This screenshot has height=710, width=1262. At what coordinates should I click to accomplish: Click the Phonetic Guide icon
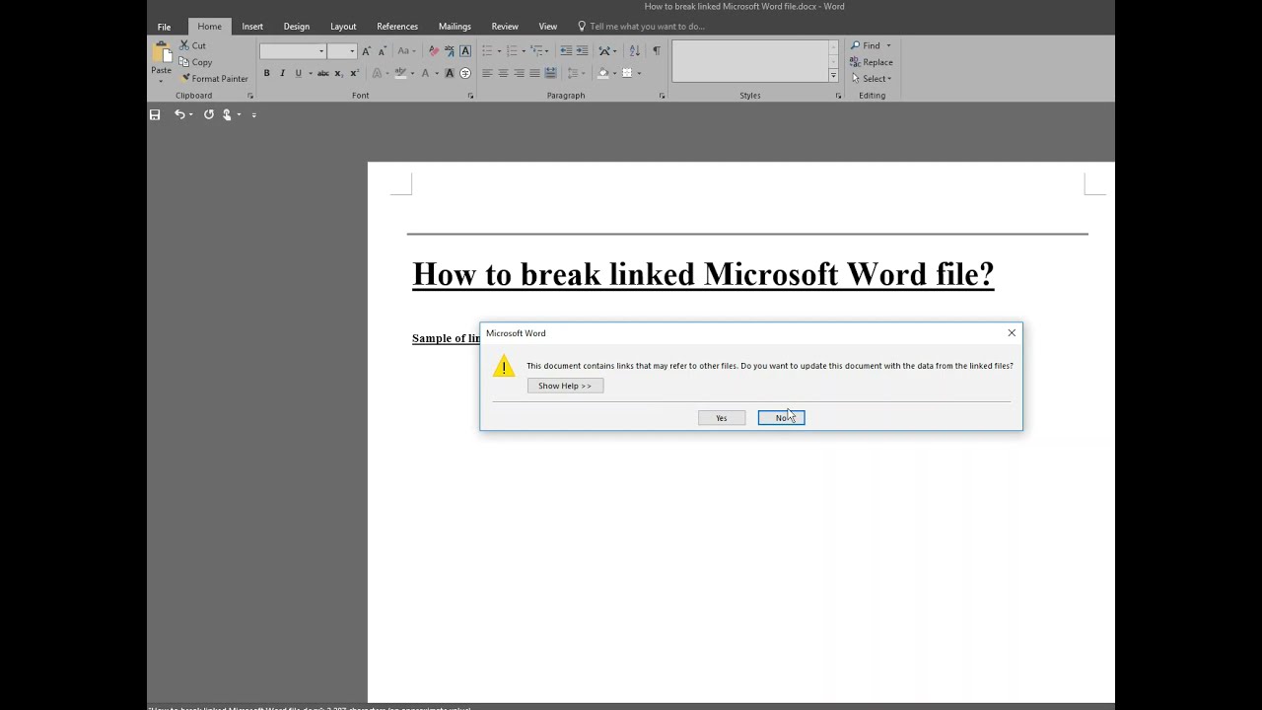coord(450,50)
